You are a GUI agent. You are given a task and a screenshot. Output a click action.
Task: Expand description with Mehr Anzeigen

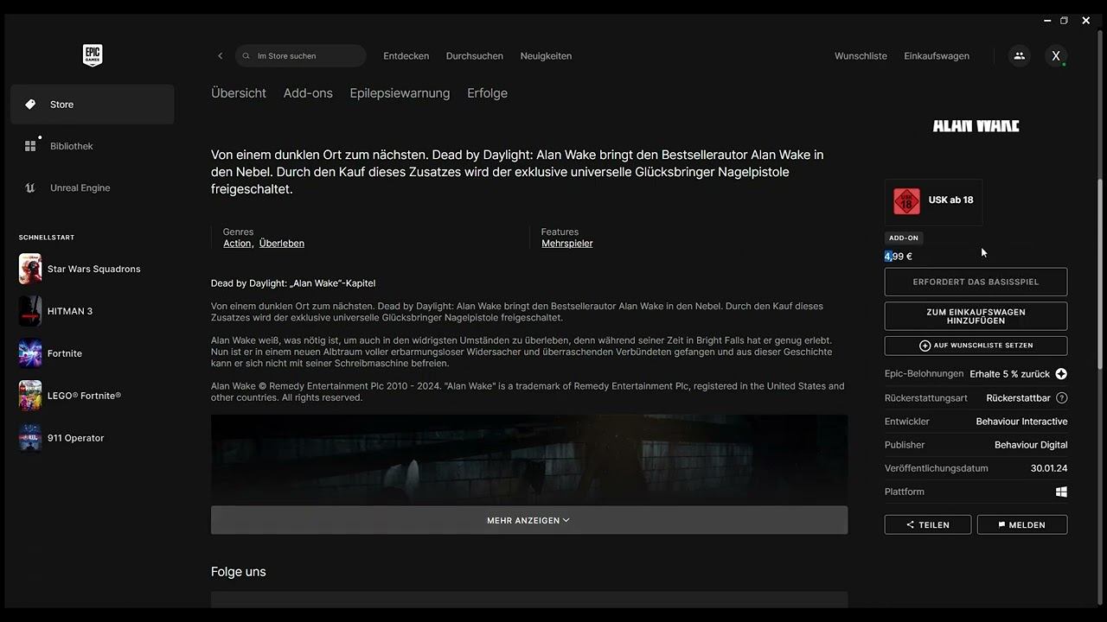point(529,520)
